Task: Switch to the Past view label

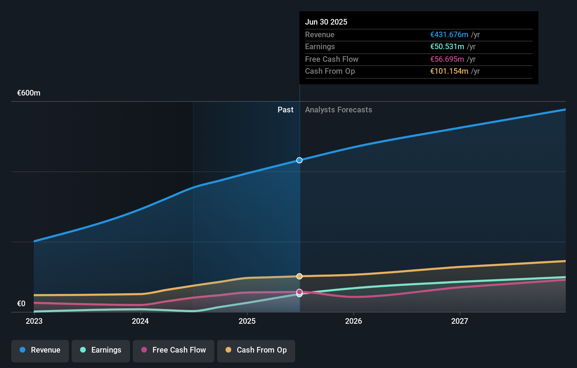Action: point(285,110)
